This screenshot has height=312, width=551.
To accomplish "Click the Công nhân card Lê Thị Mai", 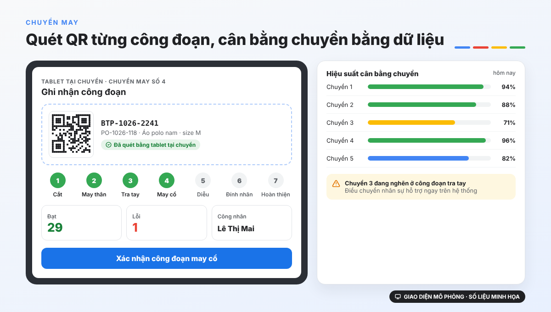I will (252, 223).
